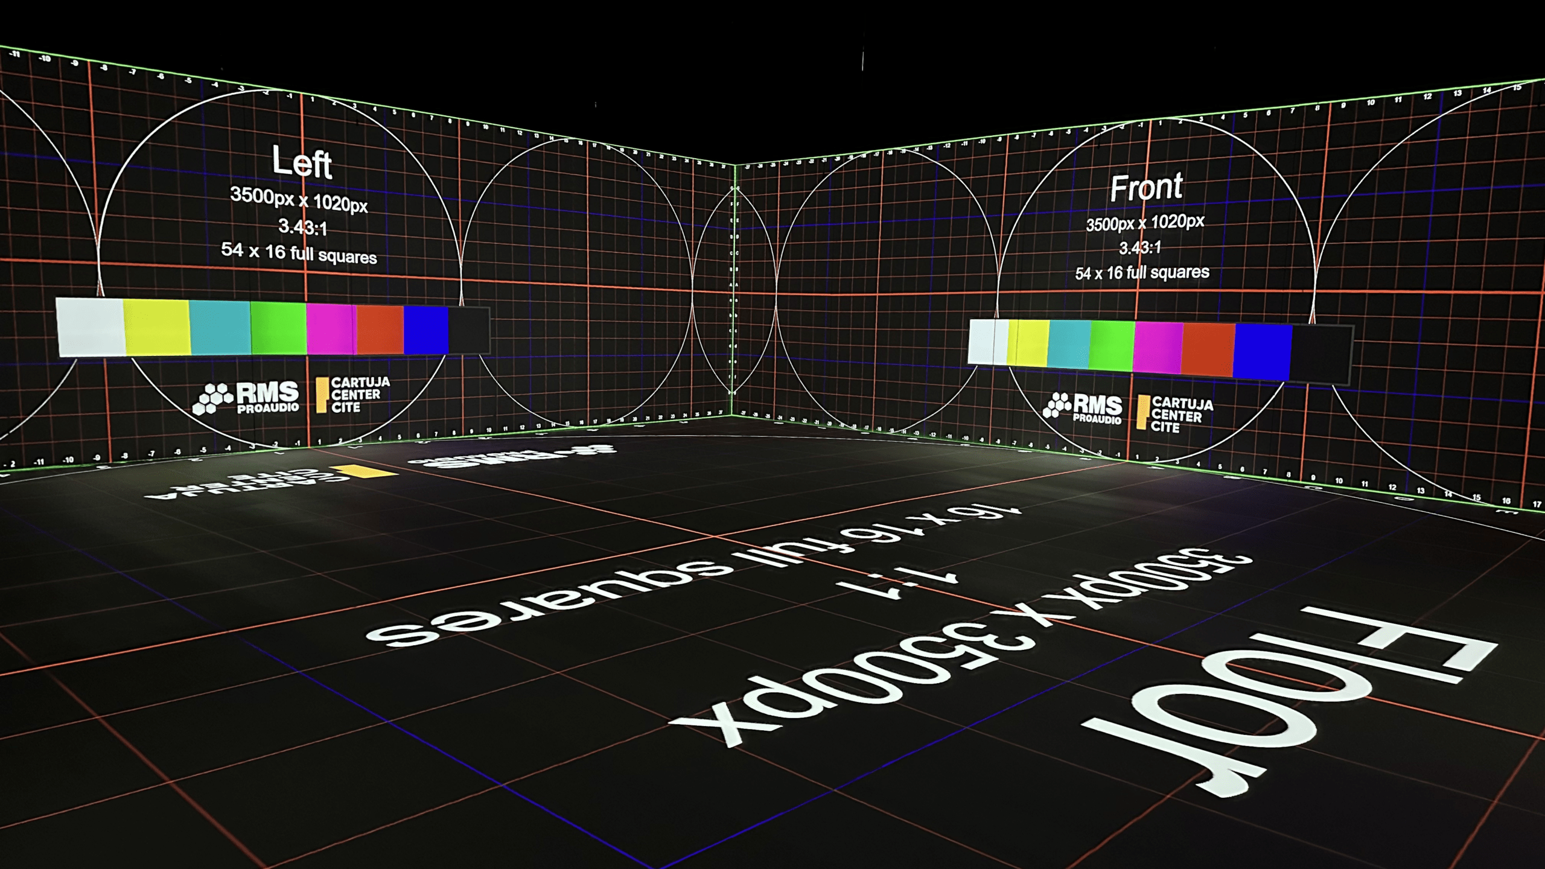The height and width of the screenshot is (869, 1545).
Task: Click the yellow swatch on left wall color bars
Action: point(157,328)
